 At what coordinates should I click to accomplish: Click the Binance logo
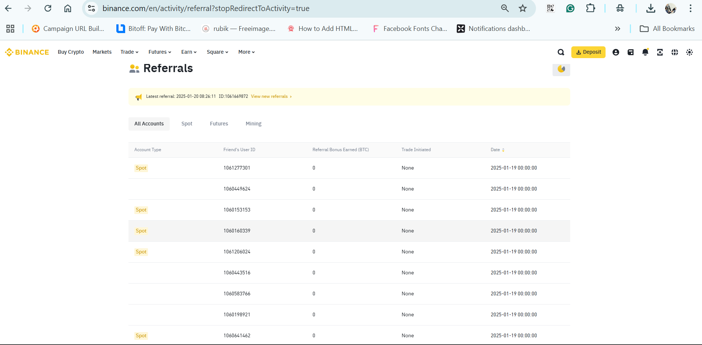[x=27, y=52]
